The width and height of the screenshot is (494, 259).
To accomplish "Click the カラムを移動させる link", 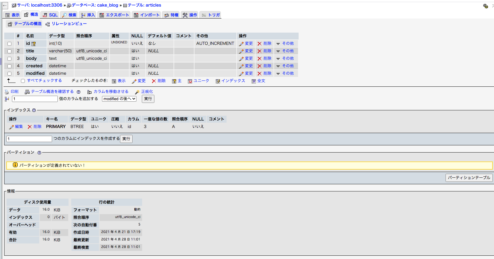I will click(111, 92).
